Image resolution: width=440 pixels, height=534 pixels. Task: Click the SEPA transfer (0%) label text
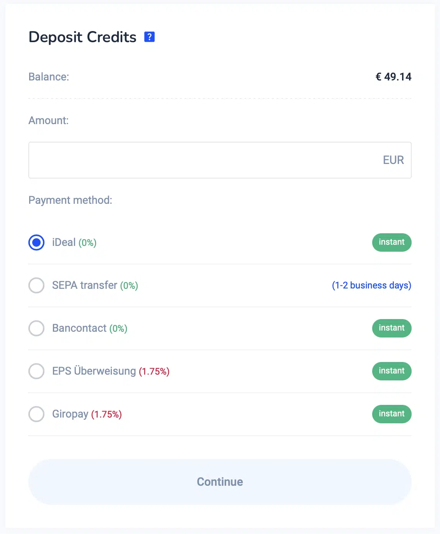click(95, 285)
